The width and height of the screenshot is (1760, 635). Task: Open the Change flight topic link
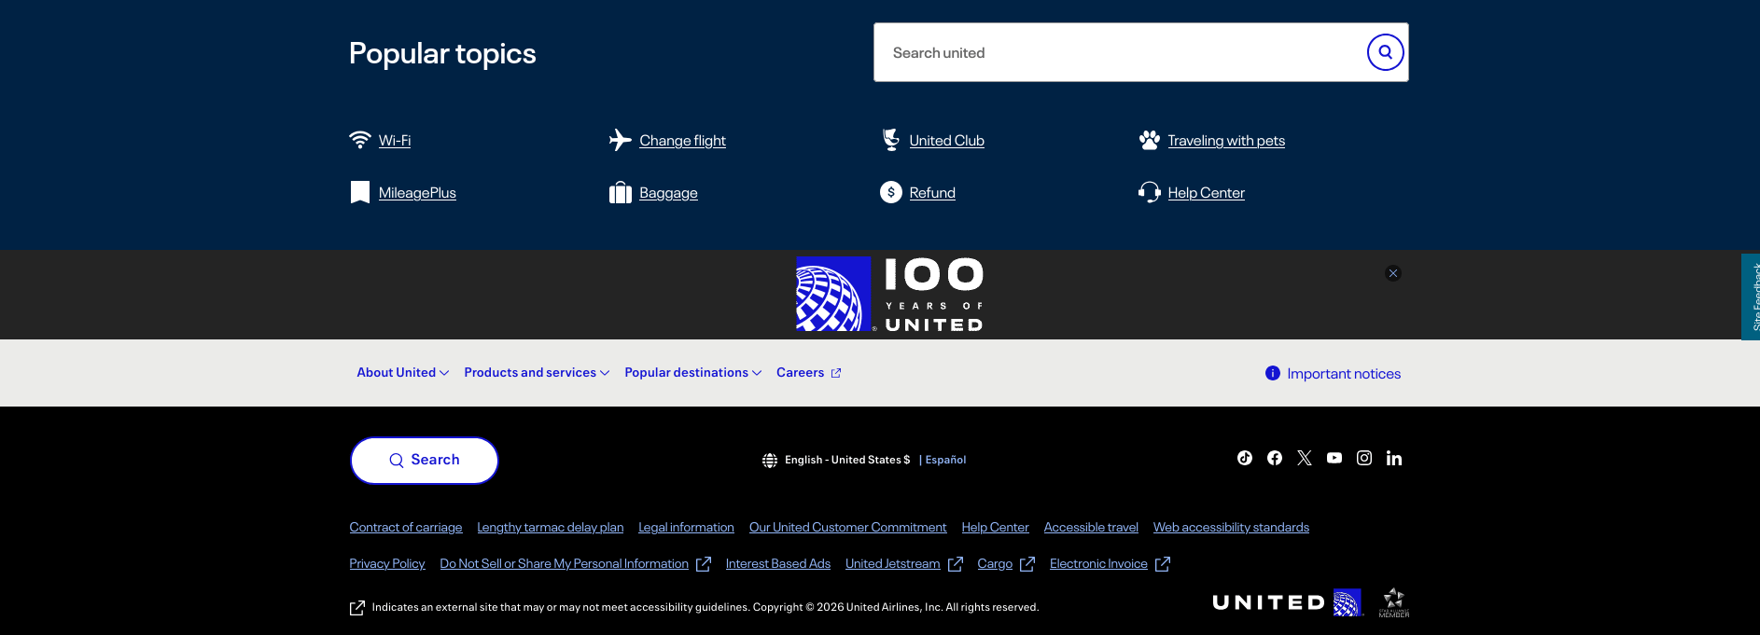(682, 141)
